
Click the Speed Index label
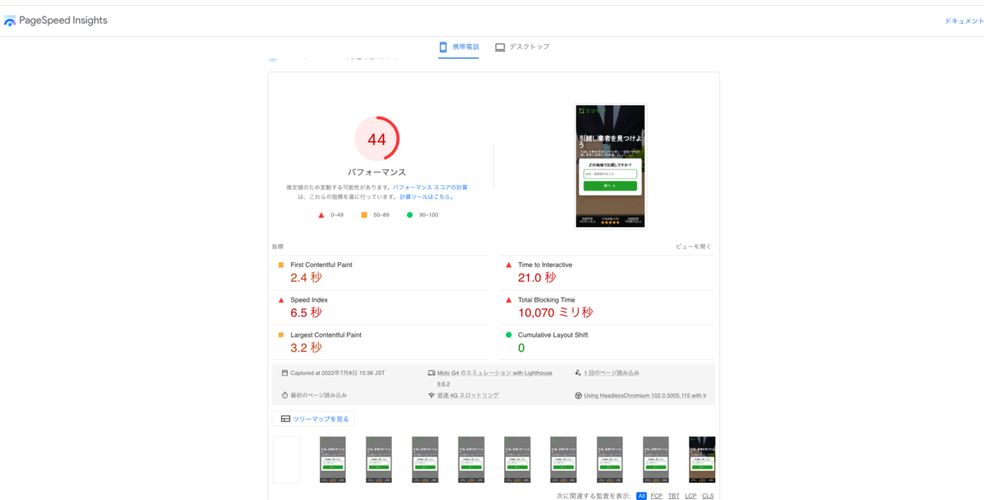click(309, 300)
